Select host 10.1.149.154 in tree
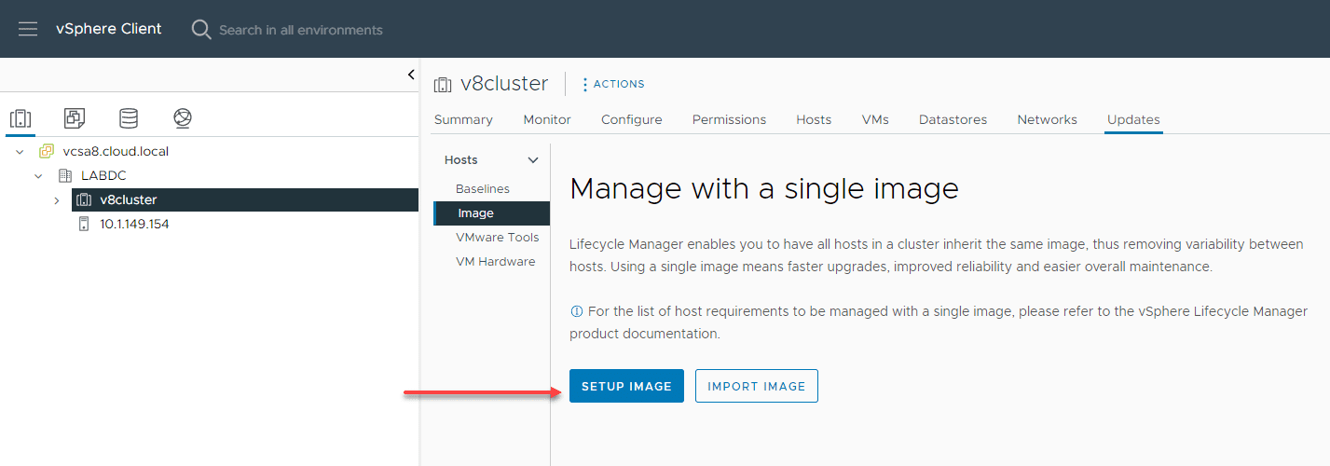The height and width of the screenshot is (466, 1330). (x=134, y=224)
